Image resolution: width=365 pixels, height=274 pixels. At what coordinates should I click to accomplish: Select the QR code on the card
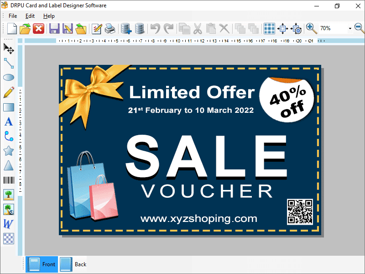coord(300,212)
